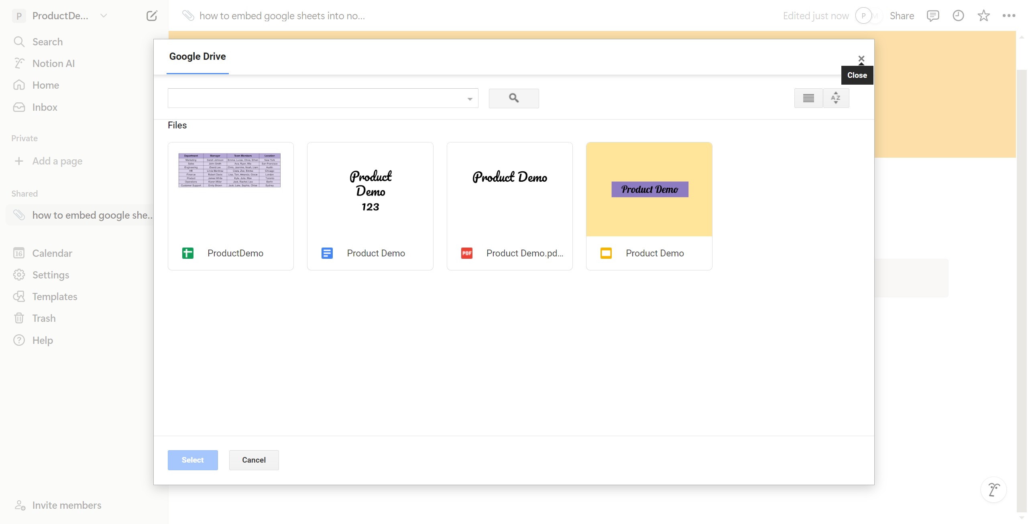
Task: Click the 'Private' section label
Action: point(24,138)
